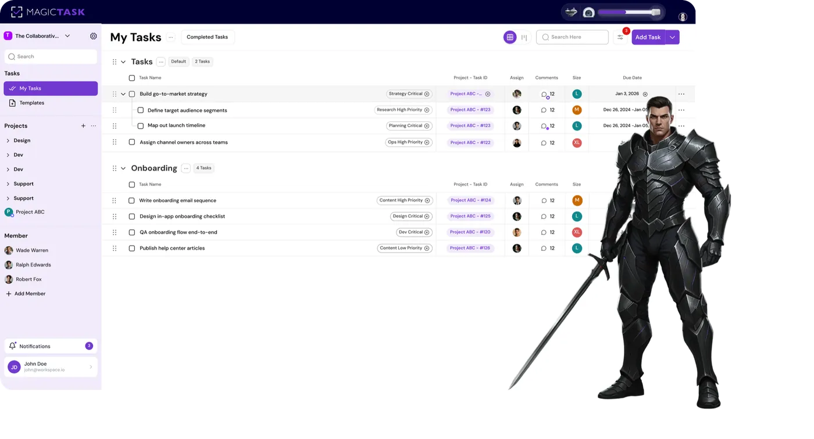Open Projects section more options
The height and width of the screenshot is (439, 814).
click(x=94, y=126)
